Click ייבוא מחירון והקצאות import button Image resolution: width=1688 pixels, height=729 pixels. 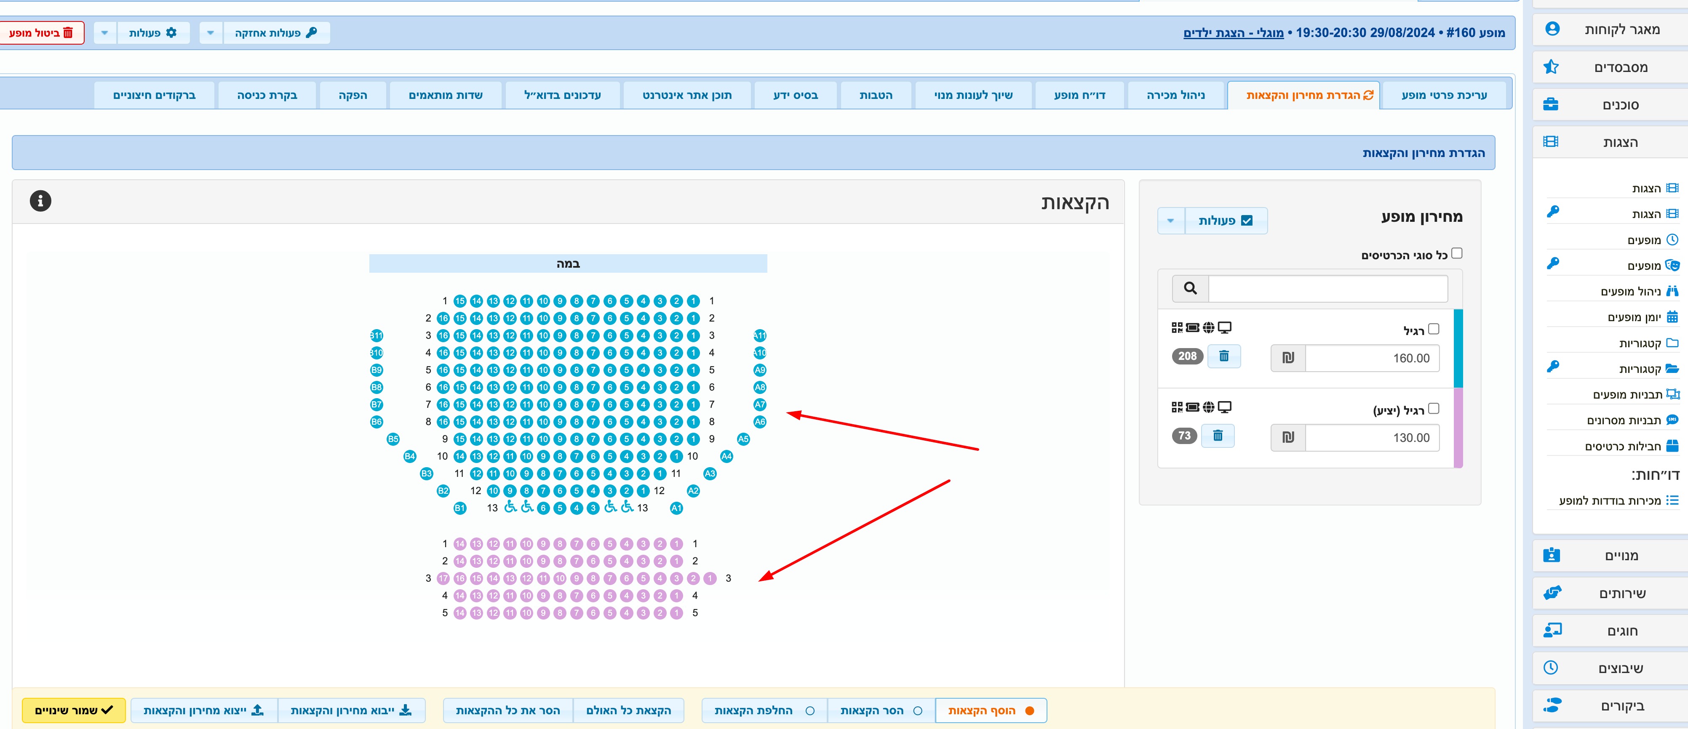click(351, 710)
